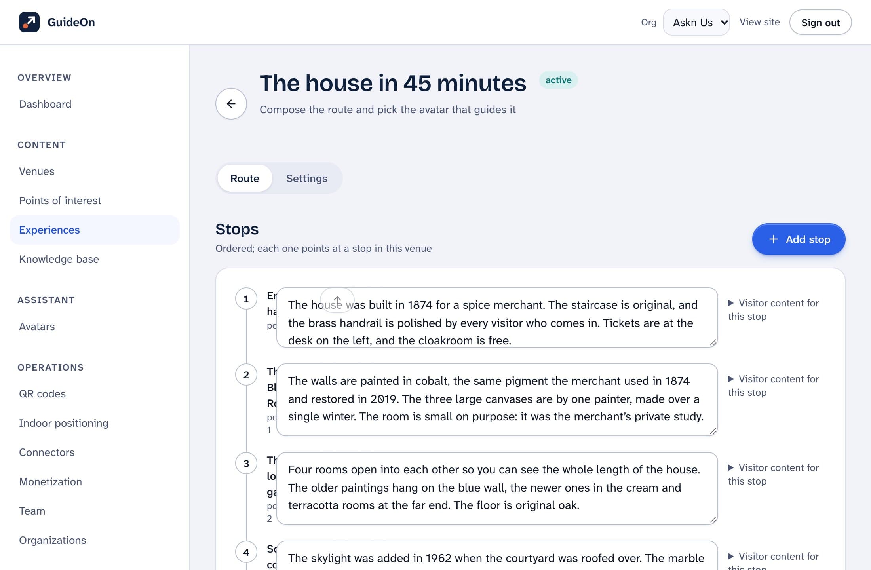Click the GuideOn brand name
Screen dimensions: 871x570
[71, 22]
